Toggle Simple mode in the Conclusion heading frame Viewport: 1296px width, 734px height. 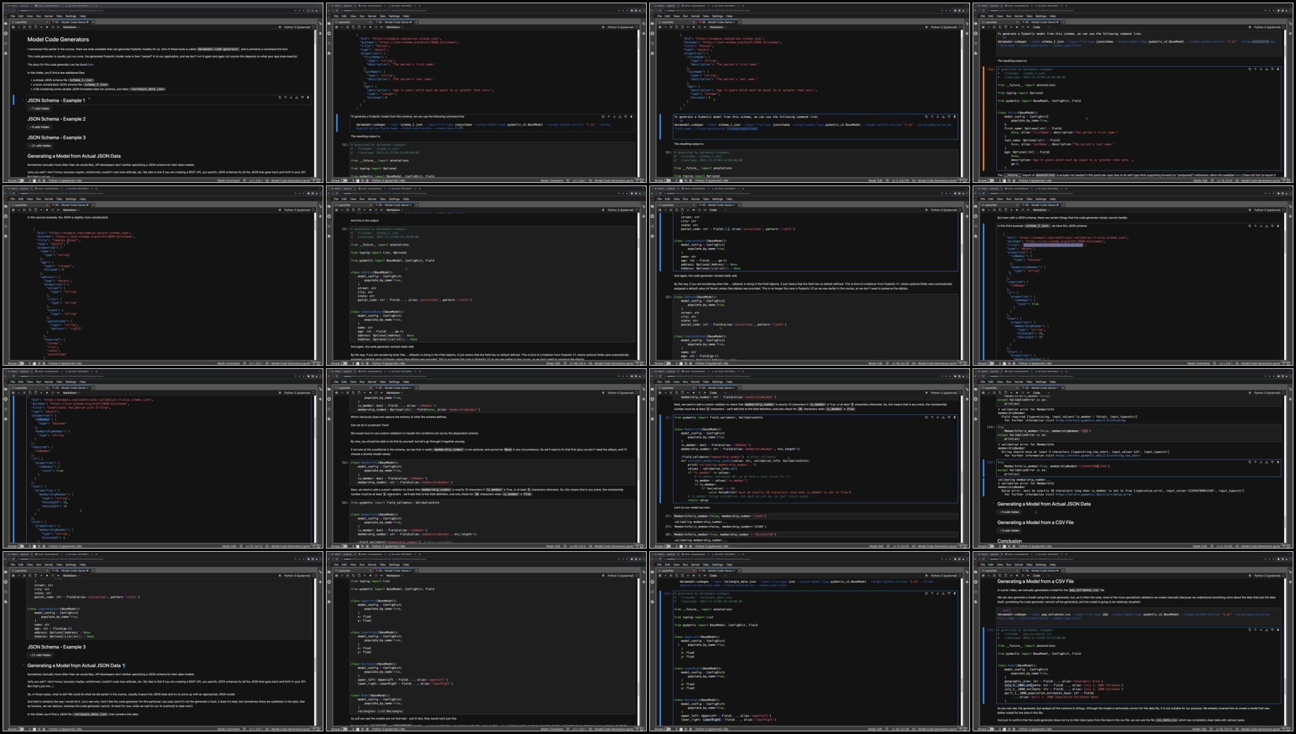(x=991, y=546)
